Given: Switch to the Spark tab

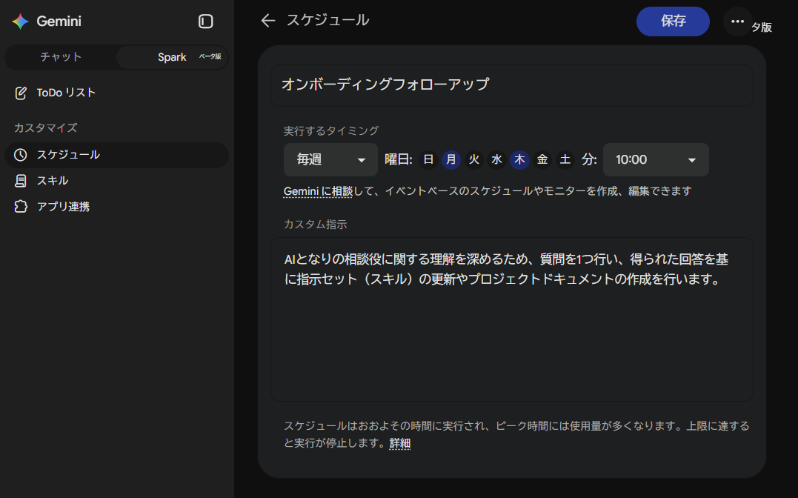Looking at the screenshot, I should (172, 57).
